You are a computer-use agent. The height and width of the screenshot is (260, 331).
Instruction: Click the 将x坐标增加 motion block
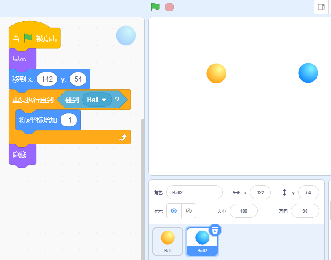tap(38, 120)
